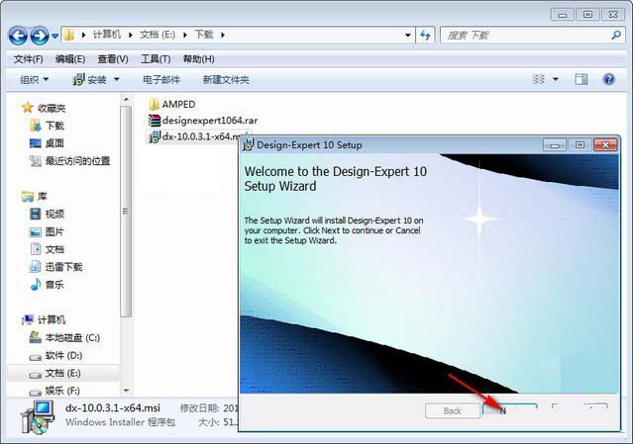Click the computer icon beside 计算机
The width and height of the screenshot is (633, 444).
click(x=28, y=320)
